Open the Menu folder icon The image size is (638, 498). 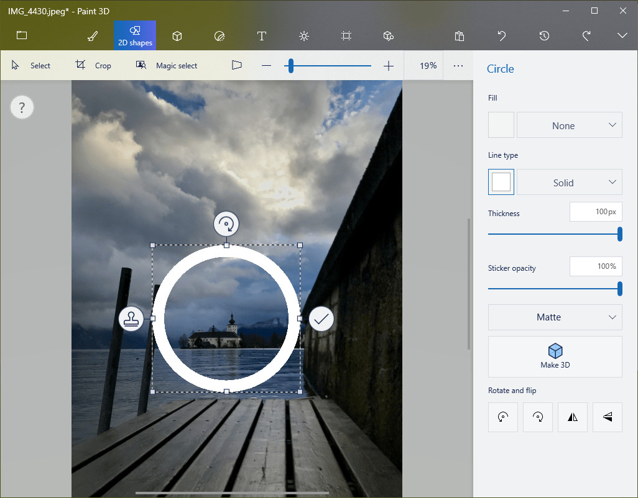click(22, 35)
